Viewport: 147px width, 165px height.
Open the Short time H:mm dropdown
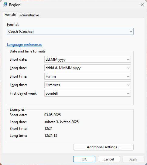point(87,76)
